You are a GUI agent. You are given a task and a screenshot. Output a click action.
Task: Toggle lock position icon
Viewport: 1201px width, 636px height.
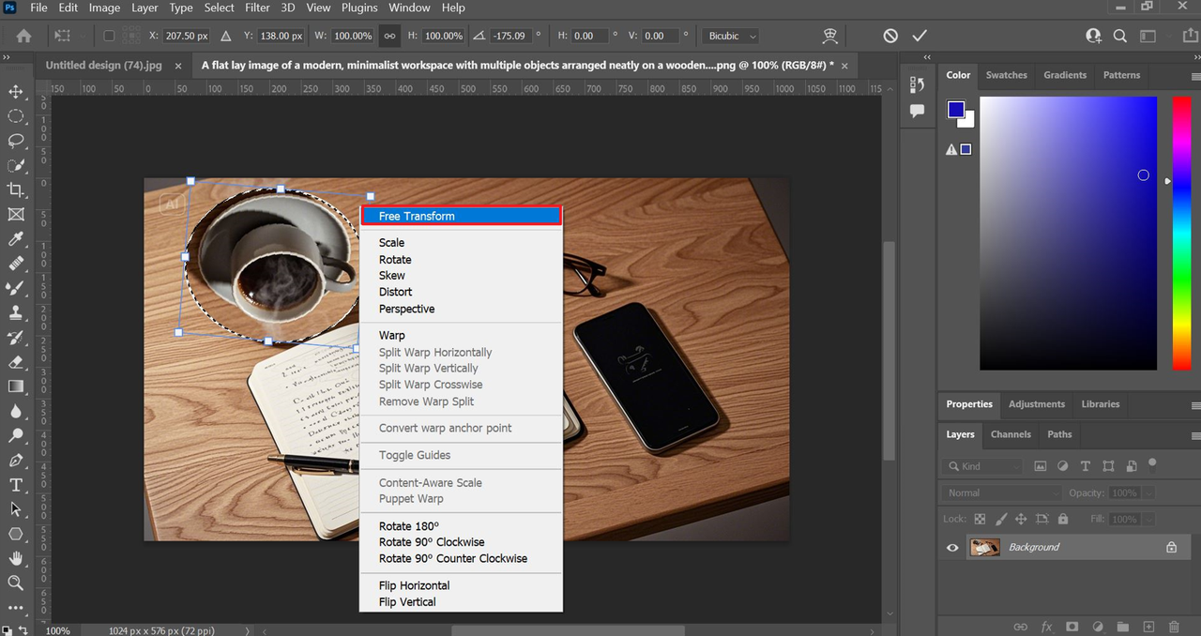(1021, 519)
